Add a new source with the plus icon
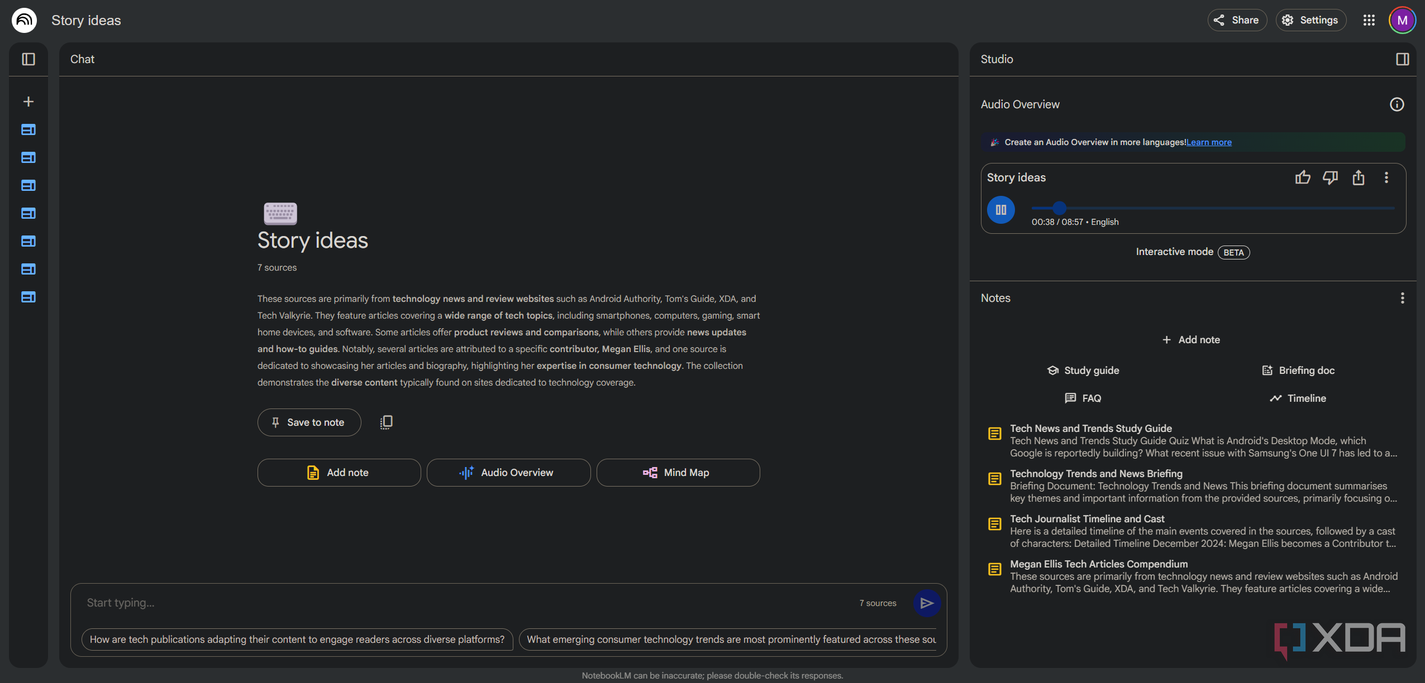 [28, 102]
